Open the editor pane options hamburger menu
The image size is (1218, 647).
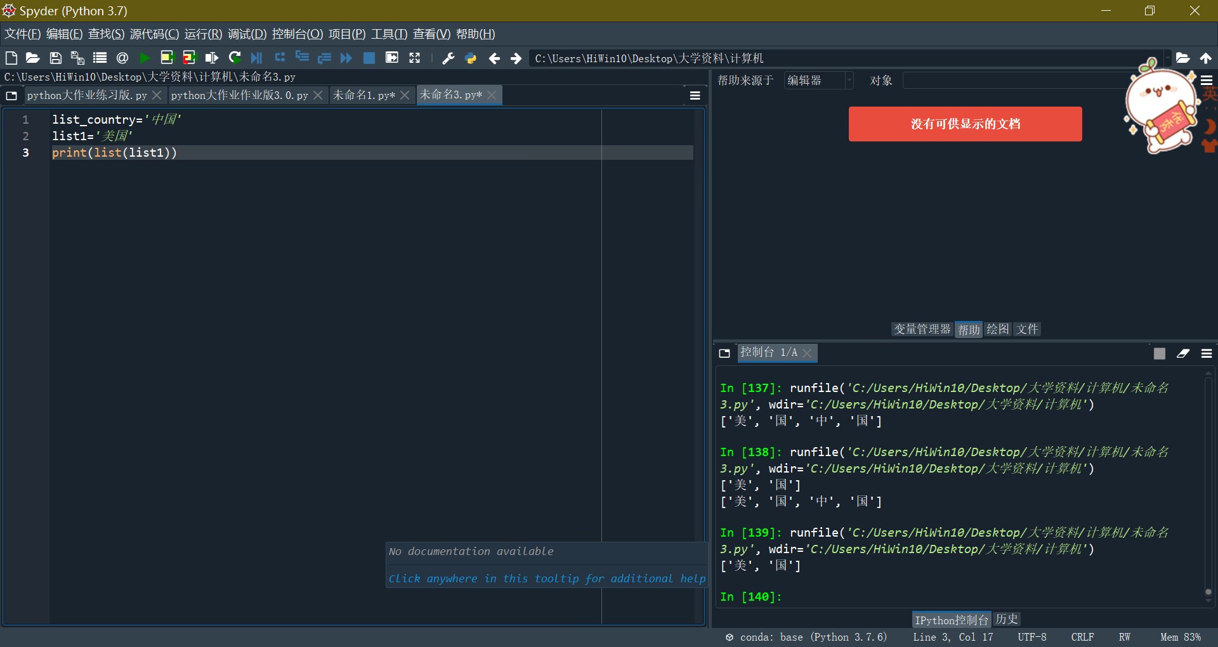coord(695,96)
